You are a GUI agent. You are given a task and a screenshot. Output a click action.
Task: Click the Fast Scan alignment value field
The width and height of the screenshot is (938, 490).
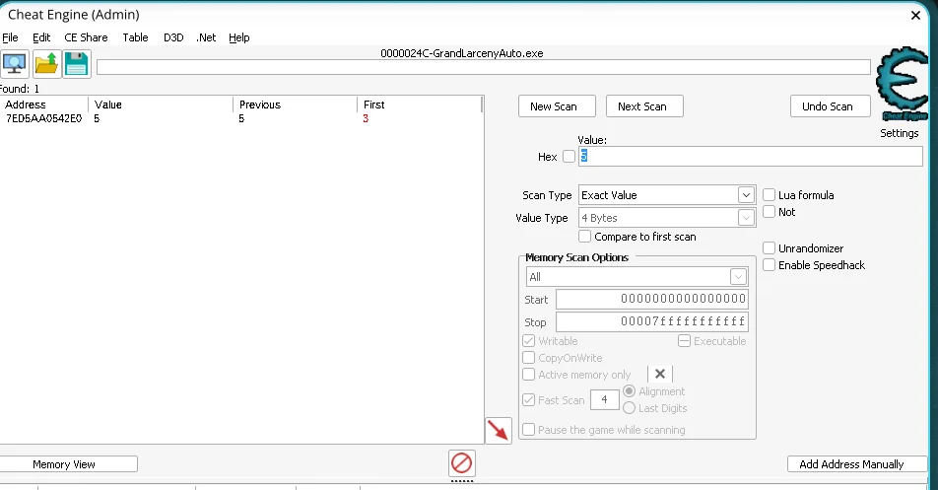pos(604,399)
